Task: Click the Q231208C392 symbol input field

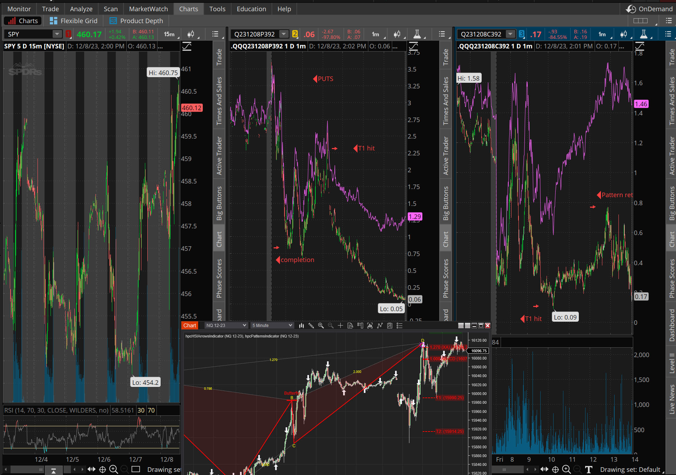Action: pyautogui.click(x=481, y=34)
